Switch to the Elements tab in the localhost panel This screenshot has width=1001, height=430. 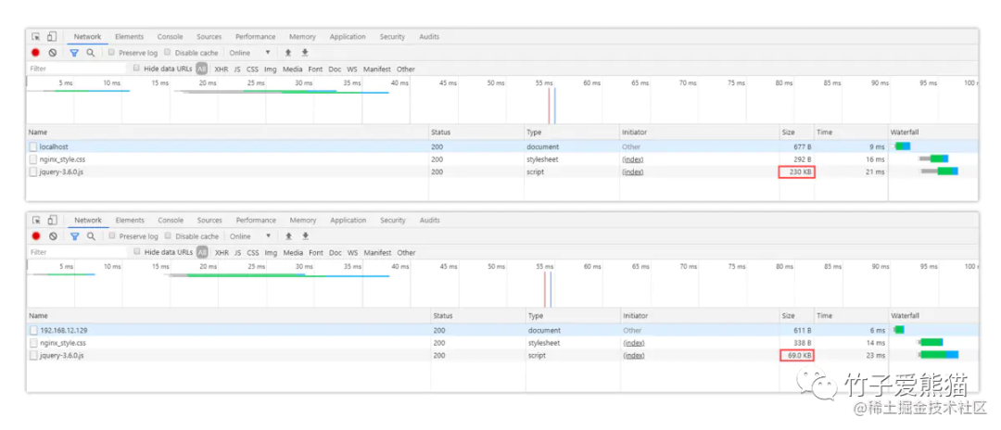coord(130,37)
